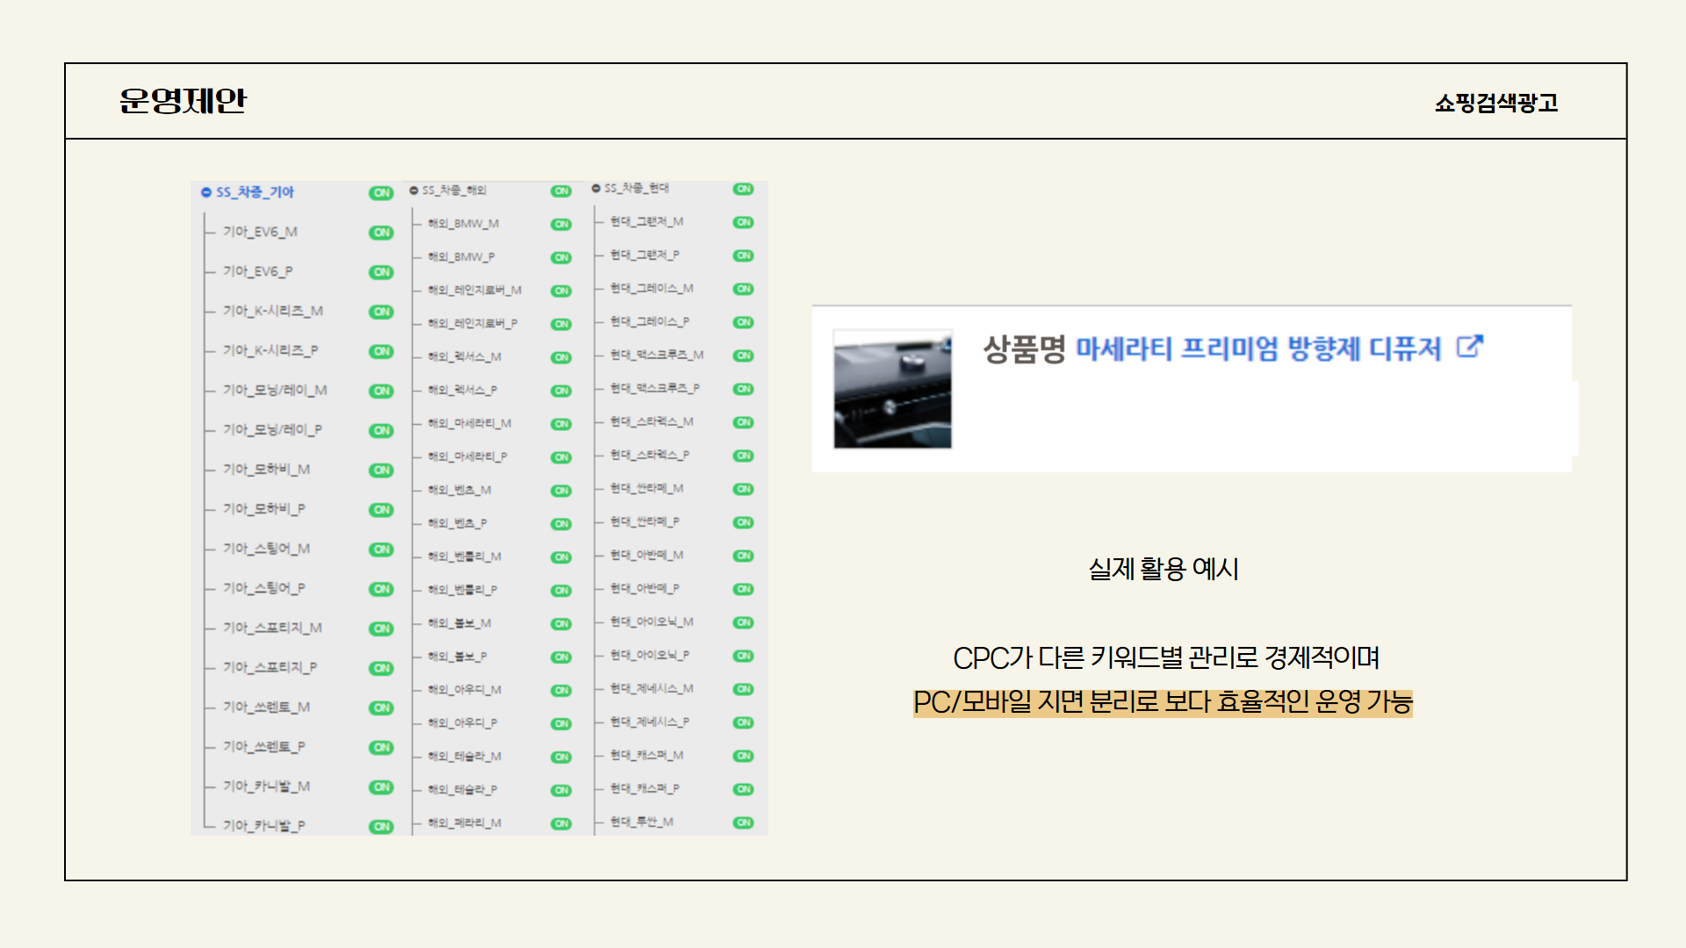Toggle ON badge for 해외_마세라티_M
The height and width of the screenshot is (948, 1686).
pyautogui.click(x=561, y=424)
